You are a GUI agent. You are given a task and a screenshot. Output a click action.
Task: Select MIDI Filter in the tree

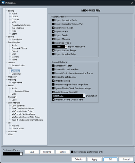pos(16,74)
